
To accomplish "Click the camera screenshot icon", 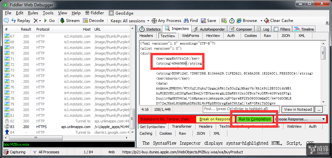I will click(x=224, y=21).
